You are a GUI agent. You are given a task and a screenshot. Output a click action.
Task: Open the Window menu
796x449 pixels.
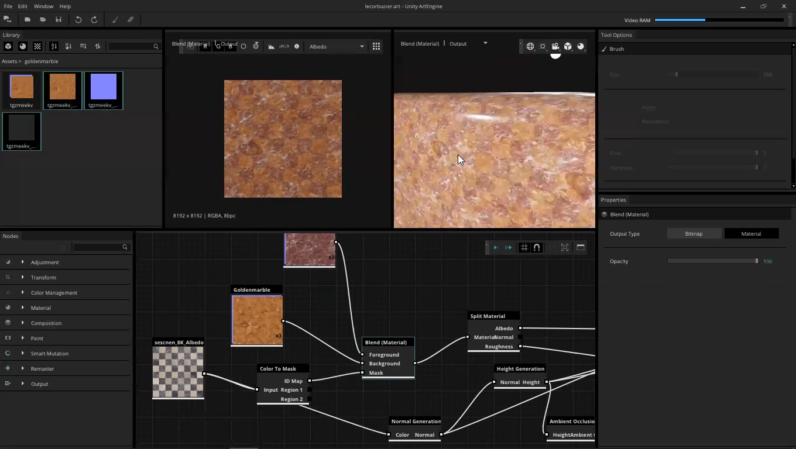pyautogui.click(x=43, y=6)
